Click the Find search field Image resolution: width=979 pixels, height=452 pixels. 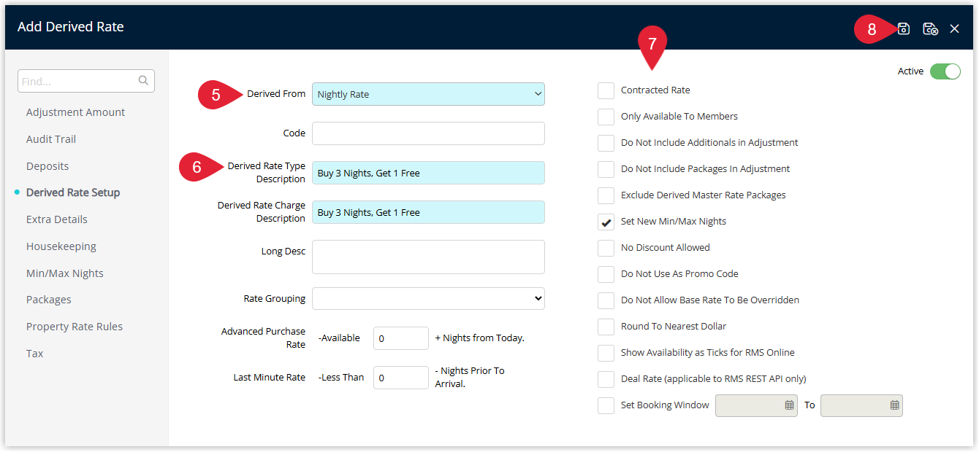click(x=86, y=81)
